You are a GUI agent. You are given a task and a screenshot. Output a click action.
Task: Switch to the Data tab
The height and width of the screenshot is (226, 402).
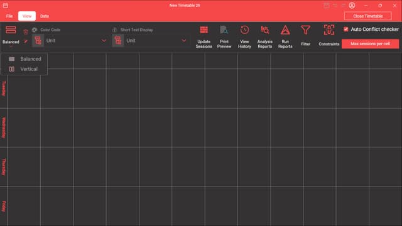tap(45, 16)
